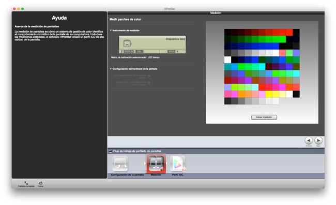Collapse the Instrumento de medición section
Screen dimensions: 336x205
click(x=111, y=31)
